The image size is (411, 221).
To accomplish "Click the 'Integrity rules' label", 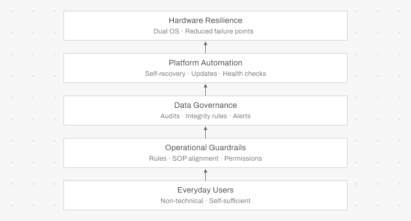I will 206,116.
